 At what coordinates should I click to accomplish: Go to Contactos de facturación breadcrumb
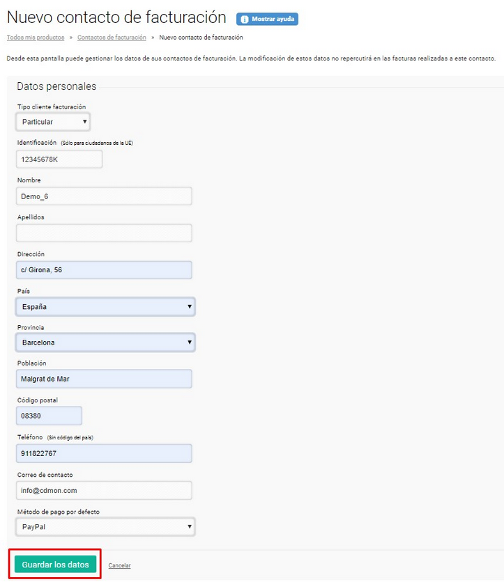click(x=112, y=38)
